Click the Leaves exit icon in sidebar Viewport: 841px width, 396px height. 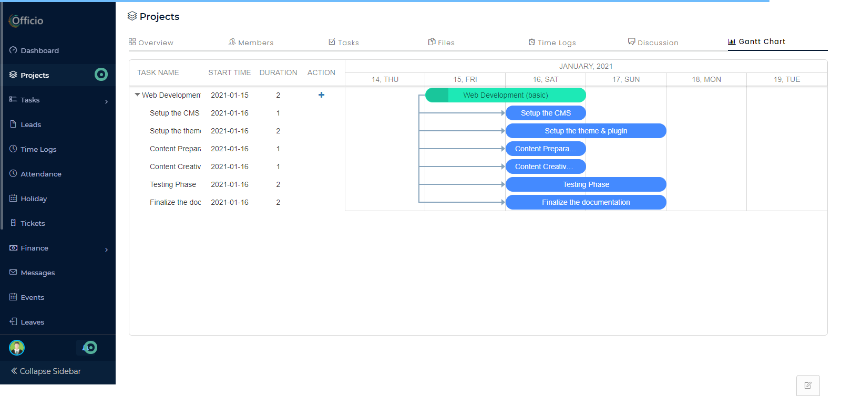tap(13, 321)
